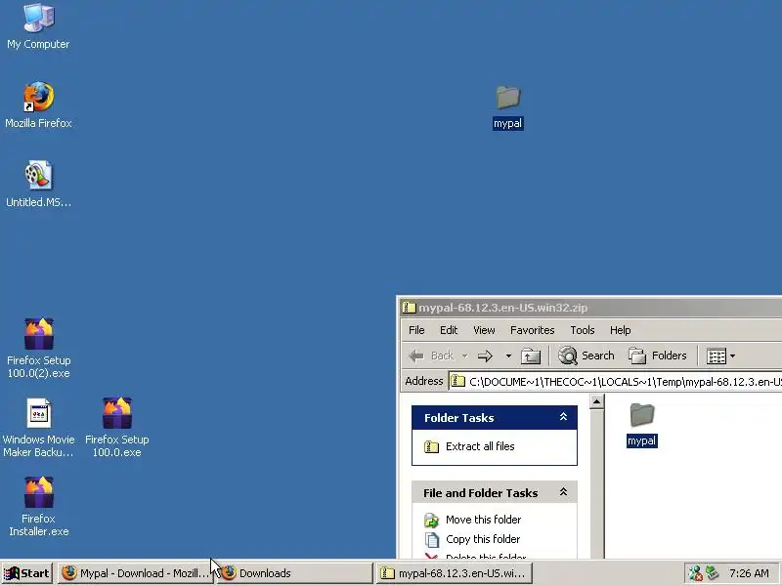Select the Untitled.MS... movie project file
Viewport: 782px width, 586px height.
tap(38, 184)
